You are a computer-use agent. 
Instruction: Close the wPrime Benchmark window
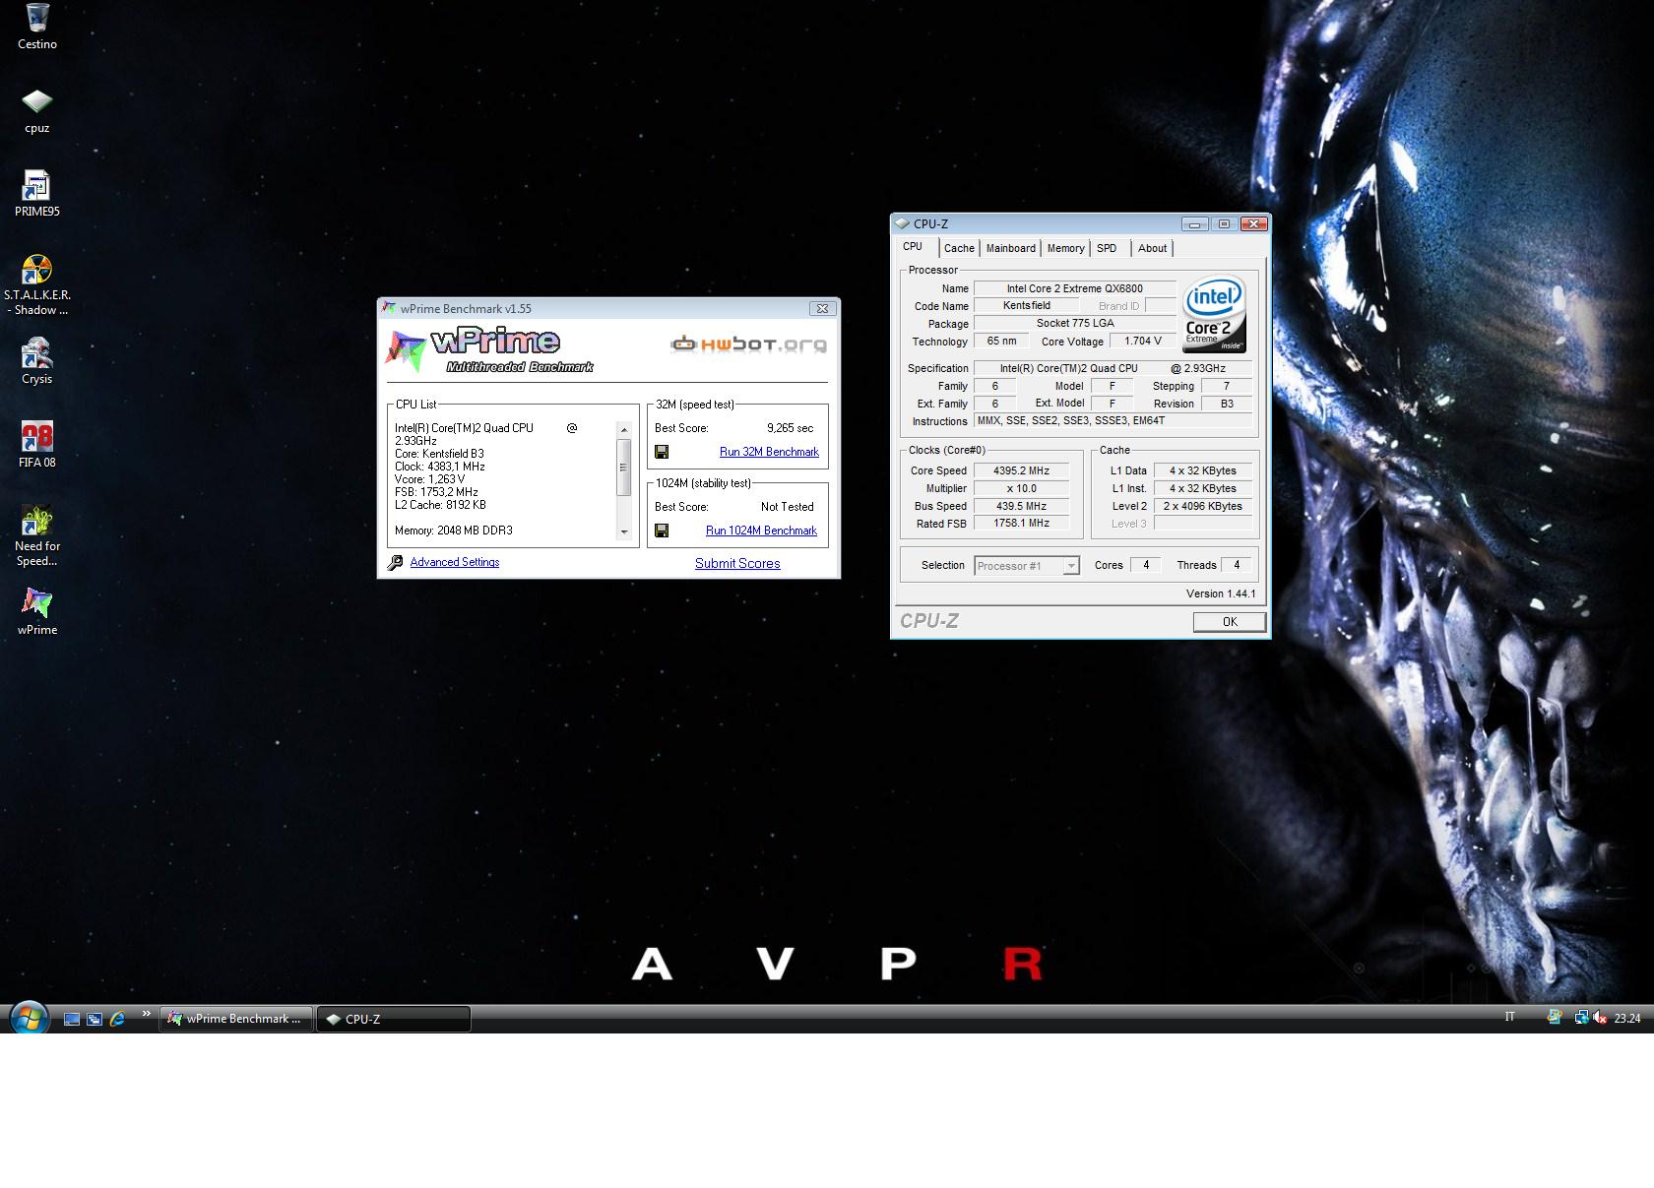(x=822, y=308)
